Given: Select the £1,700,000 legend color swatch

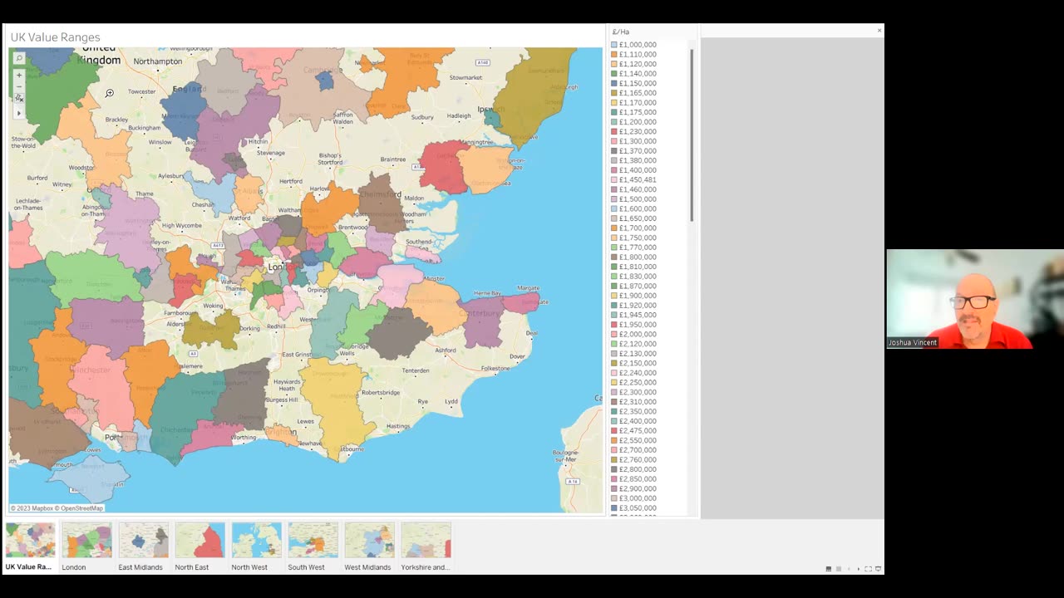Looking at the screenshot, I should tap(614, 228).
